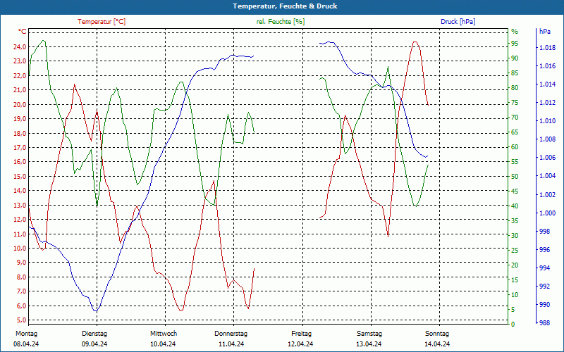Click the date label 10.04.24

[163, 344]
